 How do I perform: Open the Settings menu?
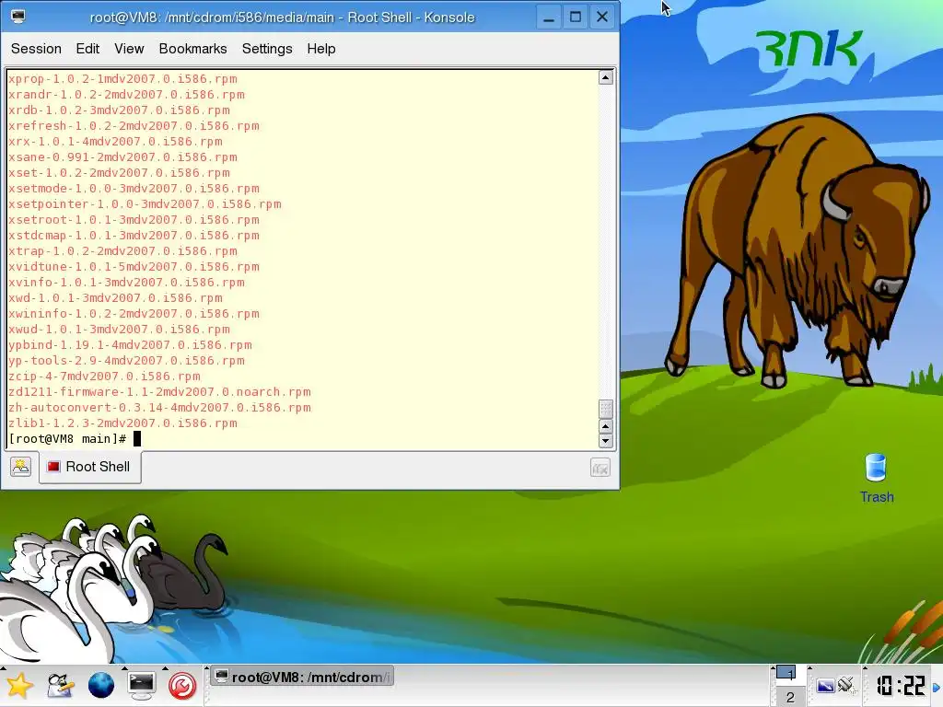click(267, 49)
